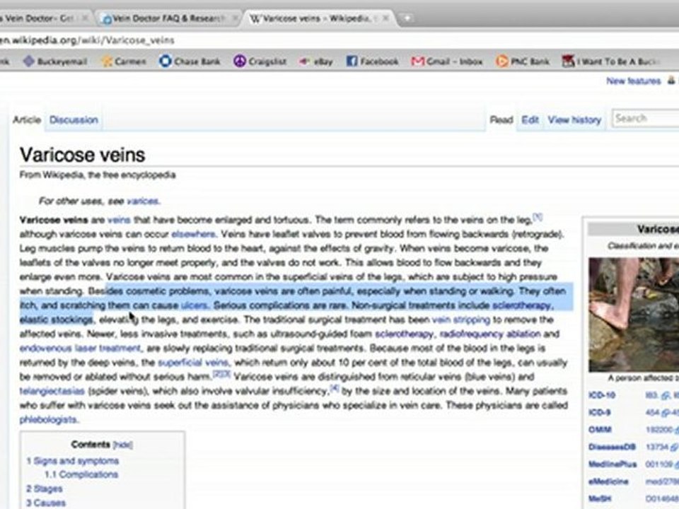Open the Discussion tab
This screenshot has height=509, width=679.
(74, 120)
